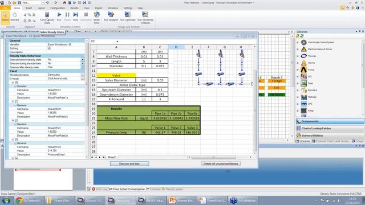Open the cell name box dropdown showing D2

tap(117, 42)
